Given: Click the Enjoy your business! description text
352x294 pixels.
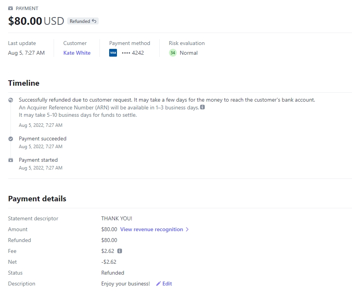Looking at the screenshot, I should point(125,284).
